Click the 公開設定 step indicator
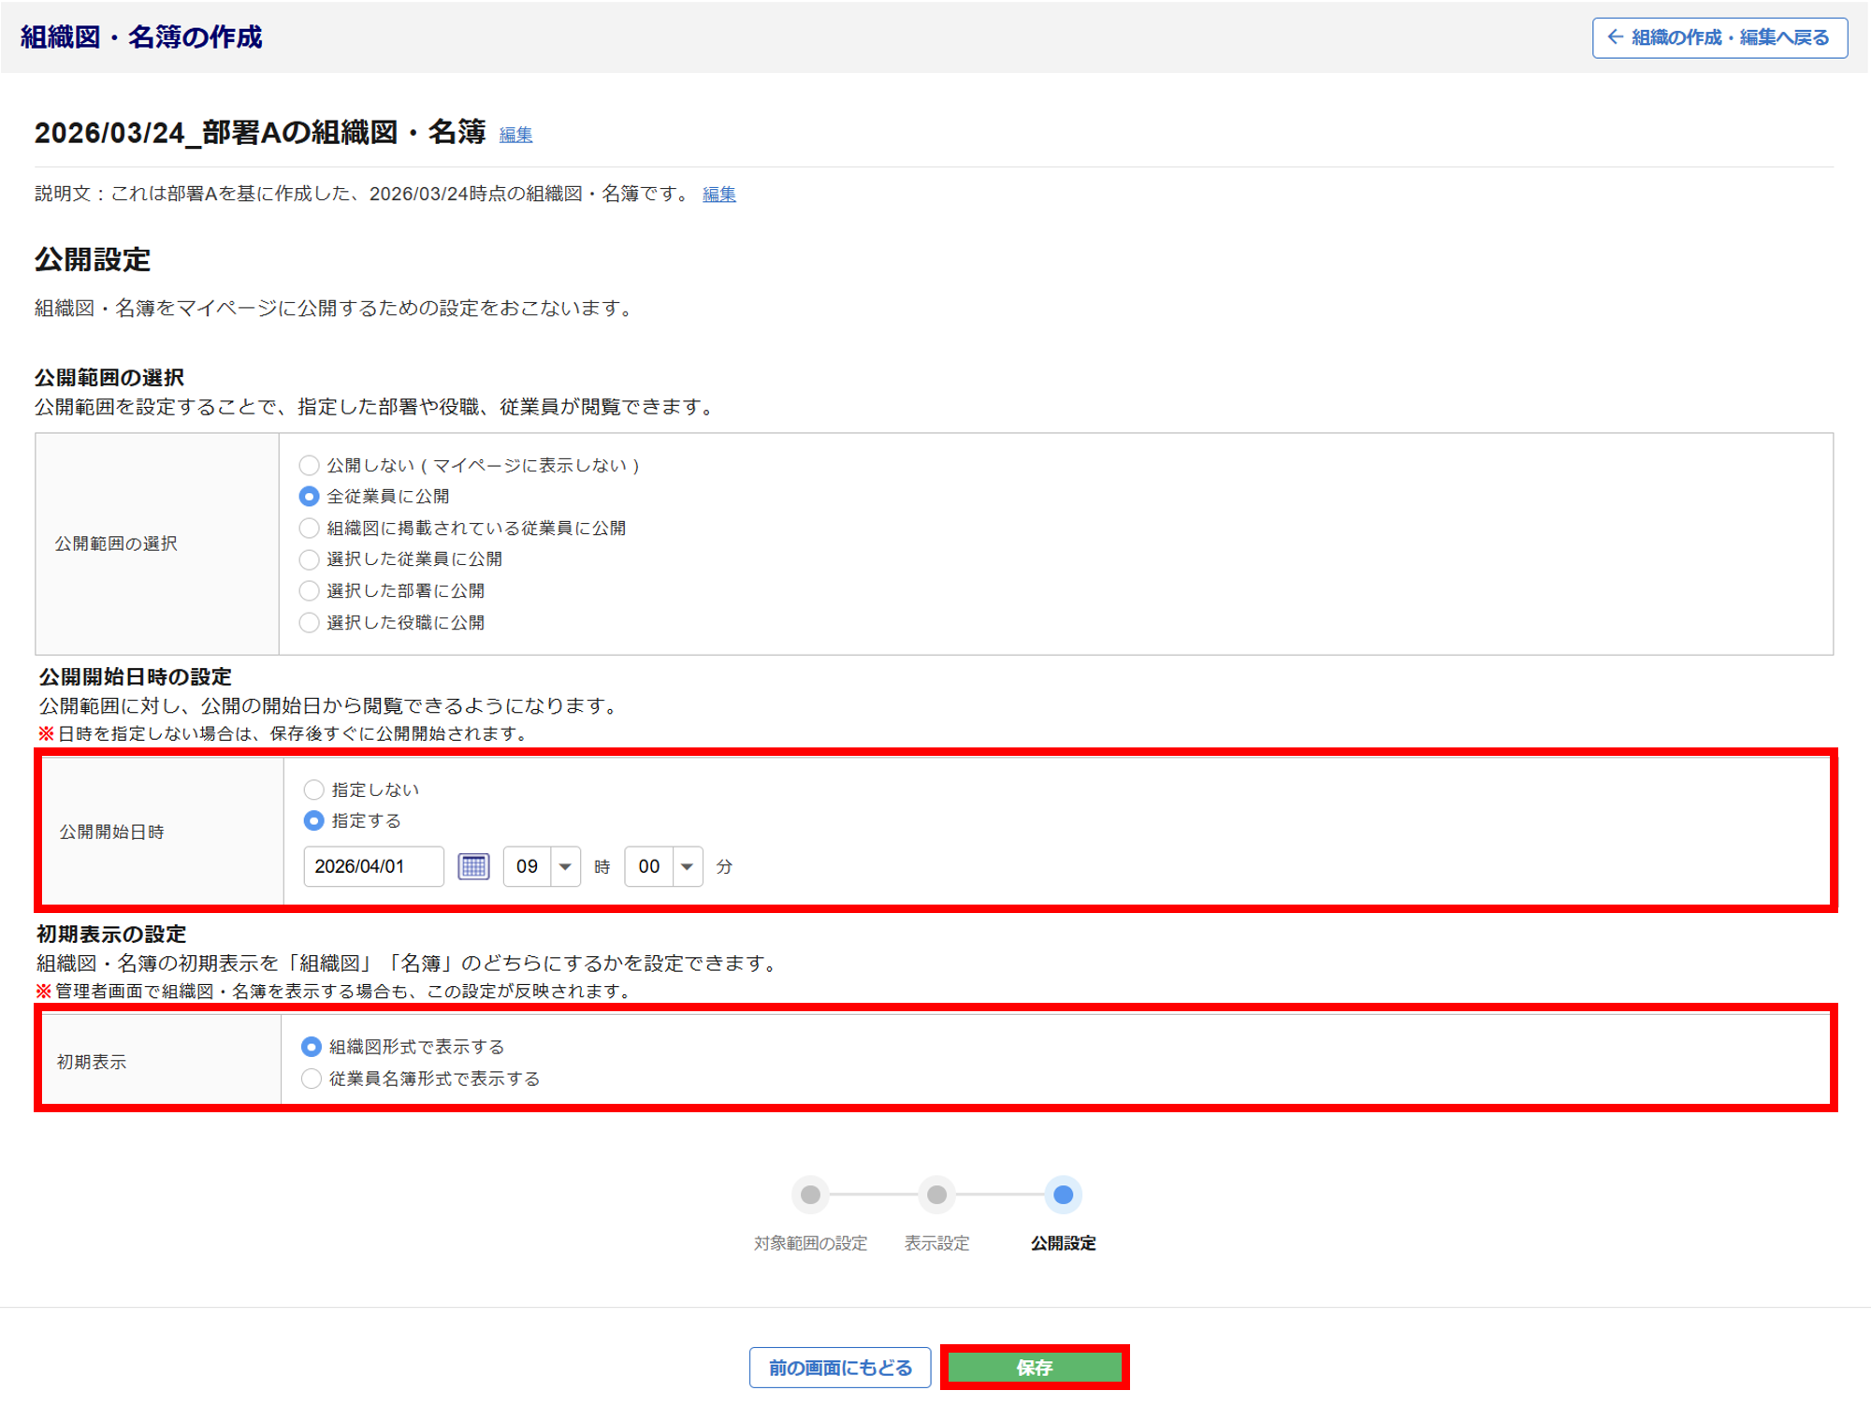This screenshot has width=1871, height=1420. 1063,1195
